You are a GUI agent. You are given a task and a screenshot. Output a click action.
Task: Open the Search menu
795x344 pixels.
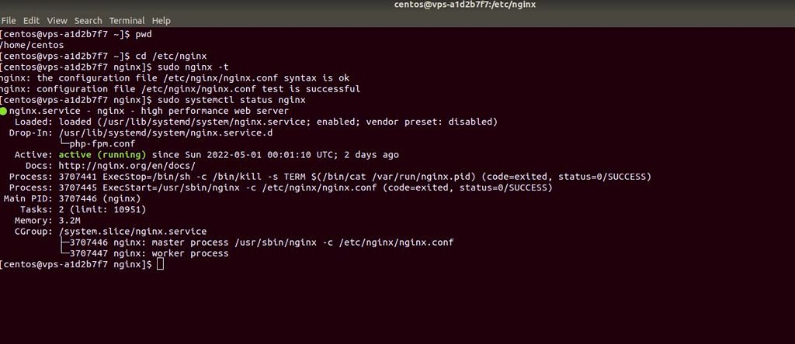click(89, 21)
